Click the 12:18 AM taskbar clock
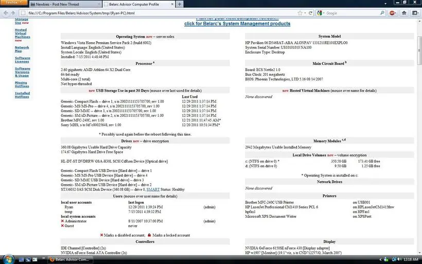 click(411, 259)
